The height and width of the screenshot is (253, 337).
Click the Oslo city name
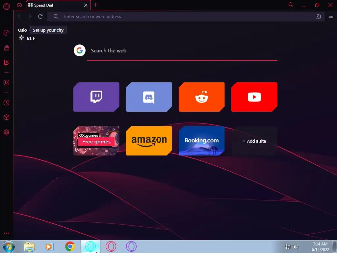[22, 30]
